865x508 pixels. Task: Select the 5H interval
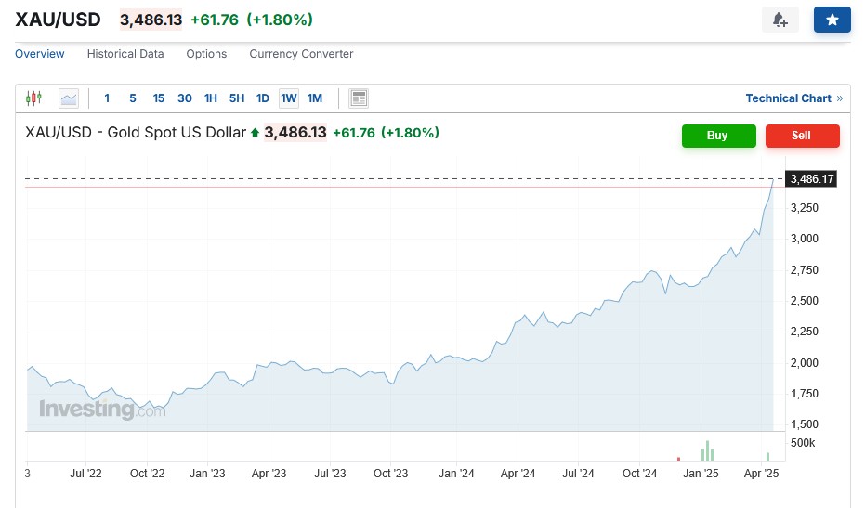pyautogui.click(x=237, y=98)
